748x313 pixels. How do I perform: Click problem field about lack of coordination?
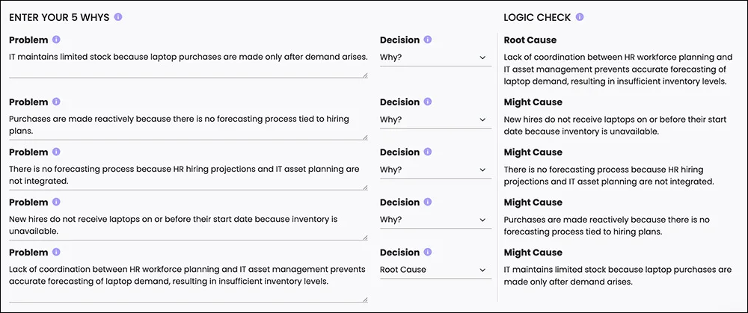click(x=188, y=282)
